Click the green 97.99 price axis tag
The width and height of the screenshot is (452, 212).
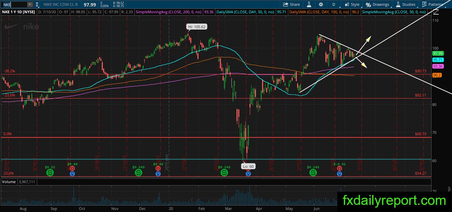437,53
